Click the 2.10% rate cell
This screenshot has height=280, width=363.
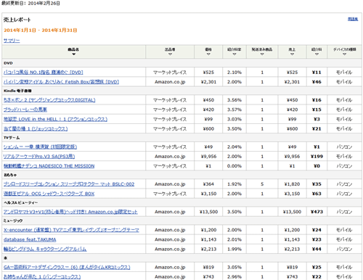tap(234, 73)
